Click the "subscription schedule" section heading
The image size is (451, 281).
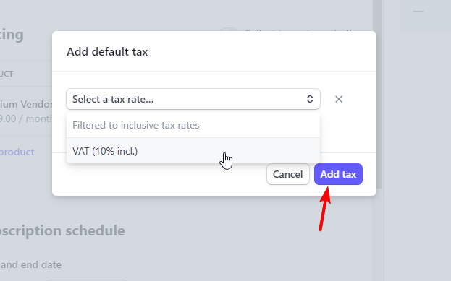click(62, 230)
